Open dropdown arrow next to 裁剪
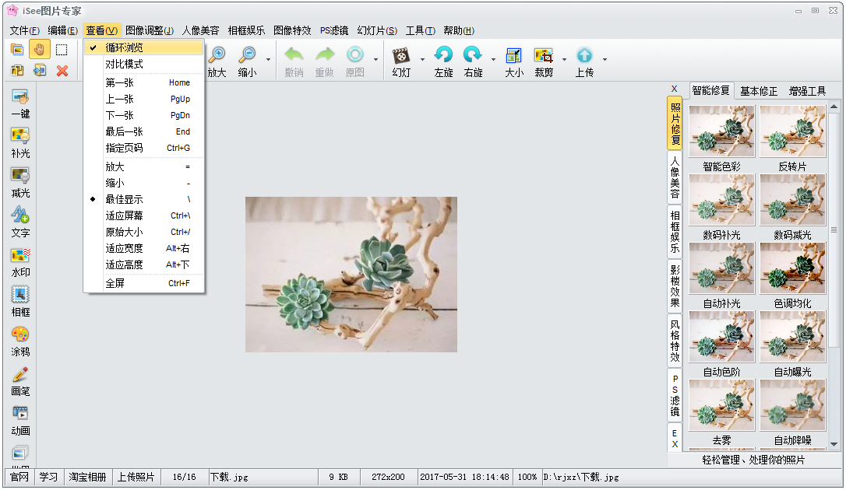This screenshot has height=490, width=846. coord(564,59)
